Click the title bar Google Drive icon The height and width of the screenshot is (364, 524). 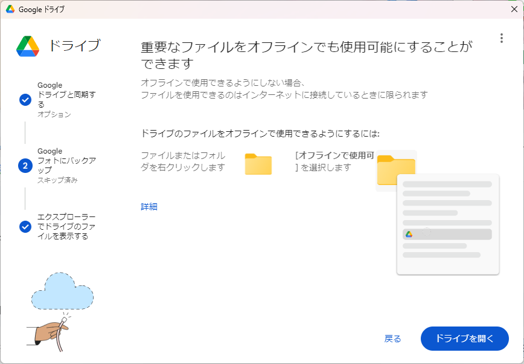tap(10, 10)
